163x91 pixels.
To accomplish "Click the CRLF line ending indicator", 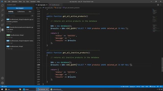I will pos(143,86).
